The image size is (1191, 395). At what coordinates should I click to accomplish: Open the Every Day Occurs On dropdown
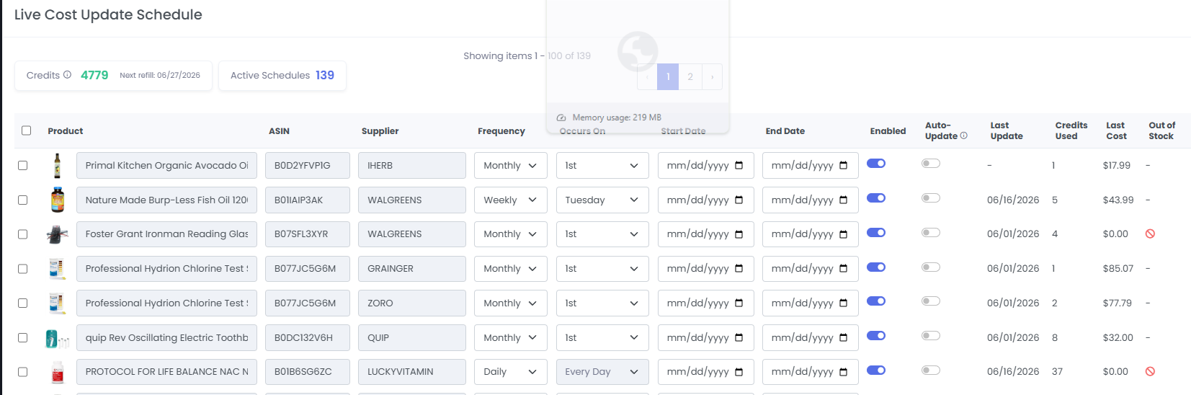tap(602, 372)
